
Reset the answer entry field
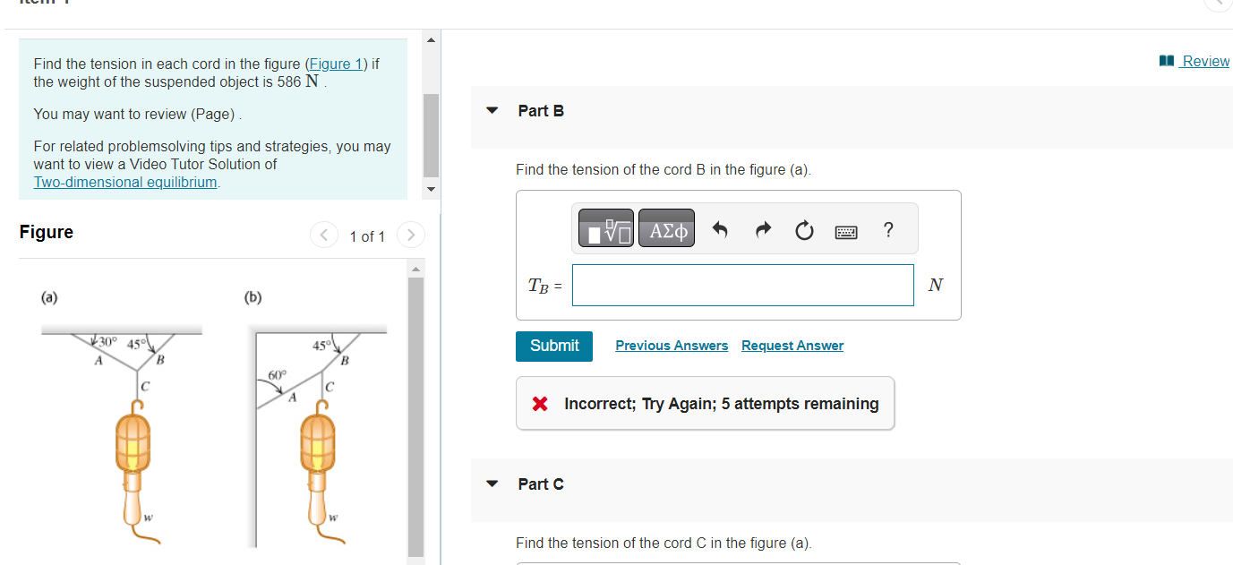(x=803, y=229)
